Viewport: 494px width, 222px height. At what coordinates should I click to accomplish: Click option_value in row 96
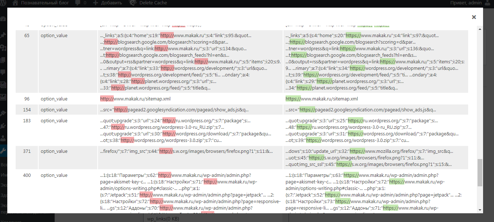[54, 99]
